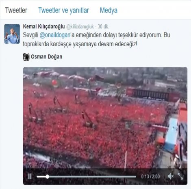Viewport: 191px width, 189px height.
Task: Click Osman Doğan's small avatar
Action: coord(26,57)
